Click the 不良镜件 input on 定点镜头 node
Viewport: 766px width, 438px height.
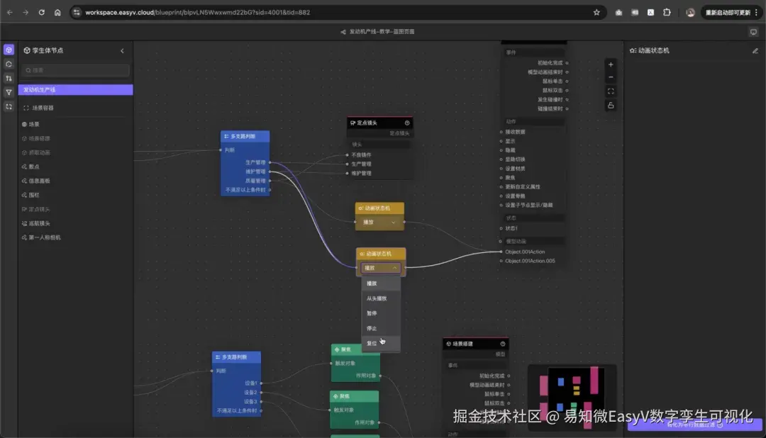[x=361, y=155]
